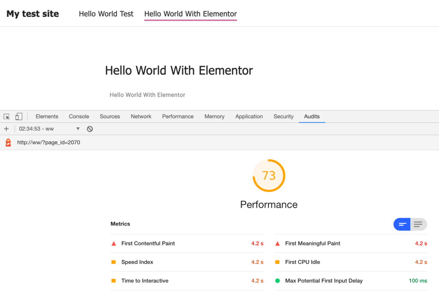439x293 pixels.
Task: Open the Performance tab in DevTools
Action: click(178, 117)
